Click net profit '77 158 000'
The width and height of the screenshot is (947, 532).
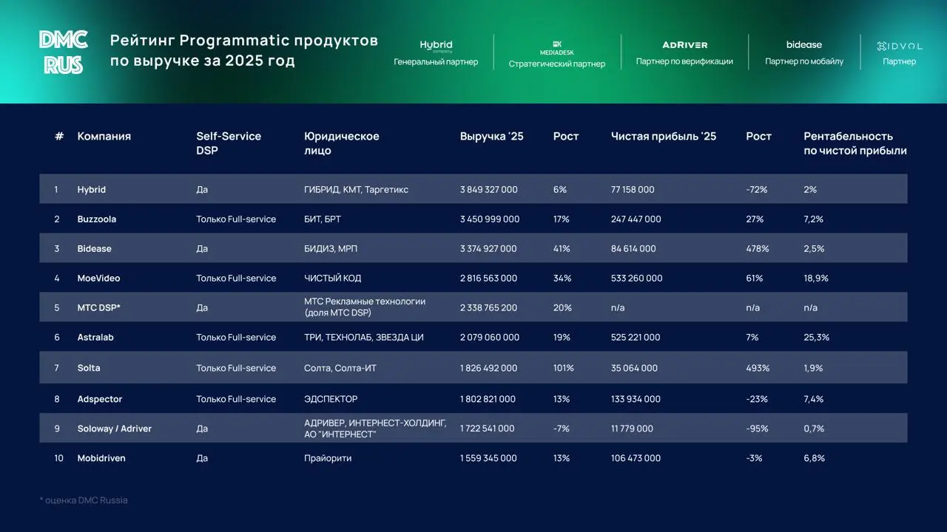(x=633, y=190)
